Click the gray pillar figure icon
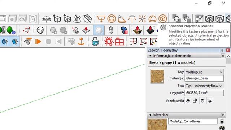The width and height of the screenshot is (231, 130). pos(111,30)
